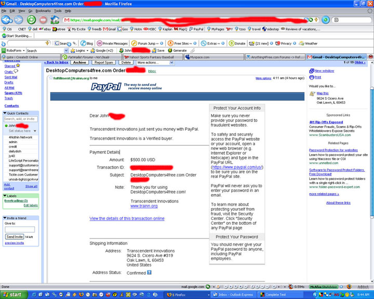Collapse the Quick Contacts panel
The image size is (374, 299).
pos(5,113)
